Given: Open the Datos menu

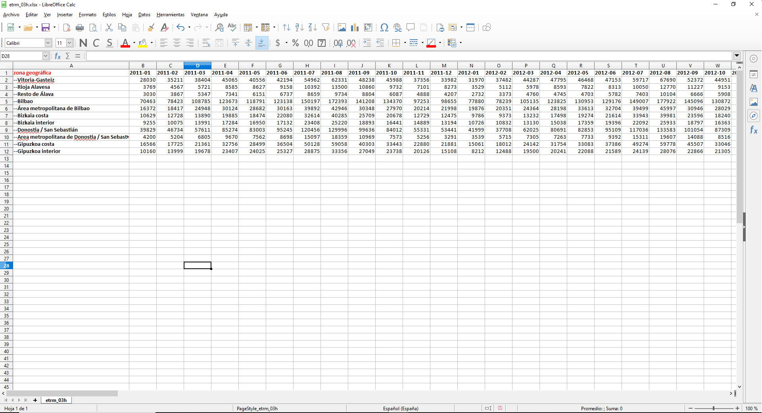Looking at the screenshot, I should 144,15.
